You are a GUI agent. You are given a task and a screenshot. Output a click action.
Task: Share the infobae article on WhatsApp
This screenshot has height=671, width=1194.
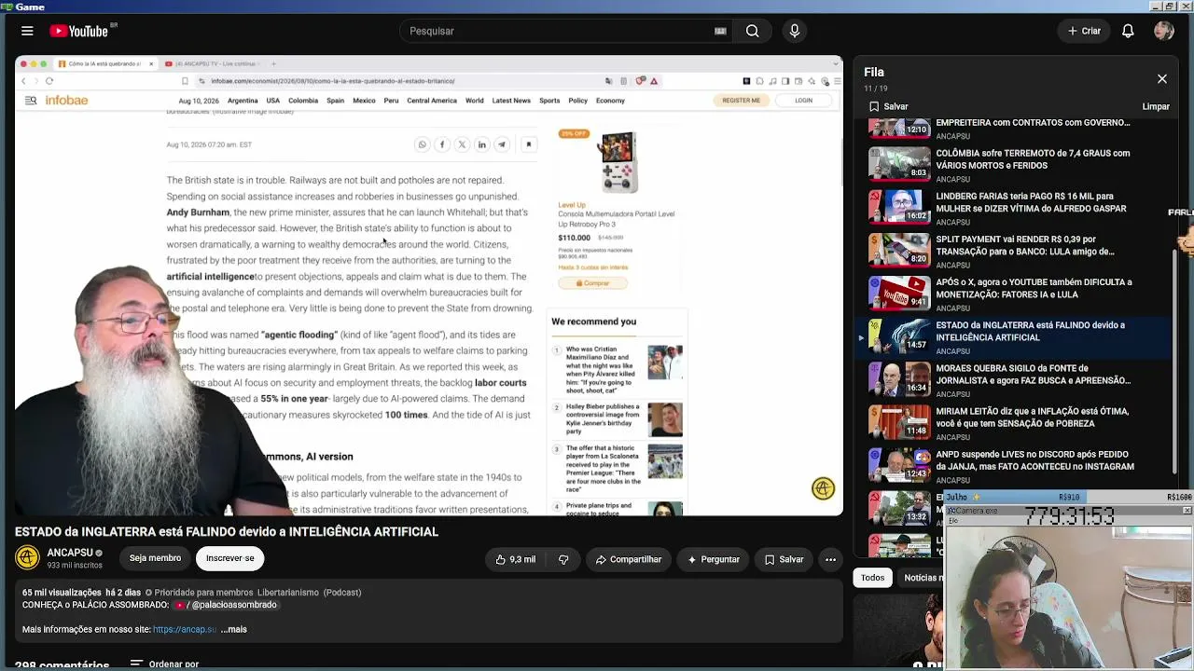click(x=422, y=144)
